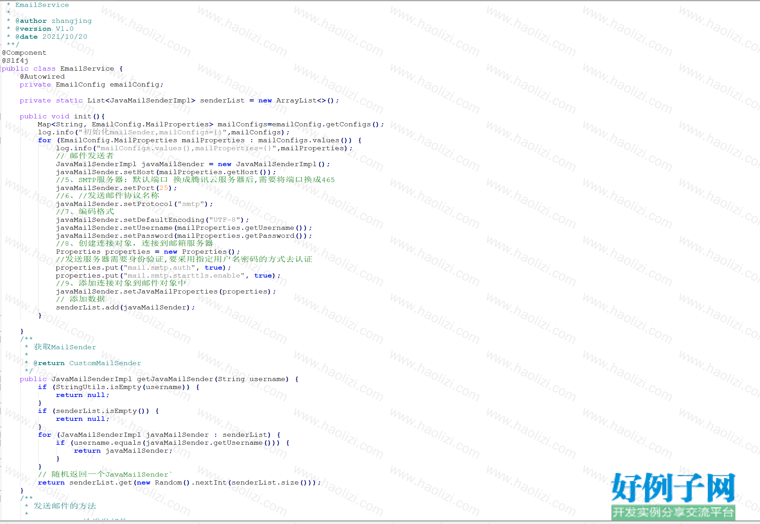Click the '@version V1.0' comment line

pyautogui.click(x=40, y=29)
